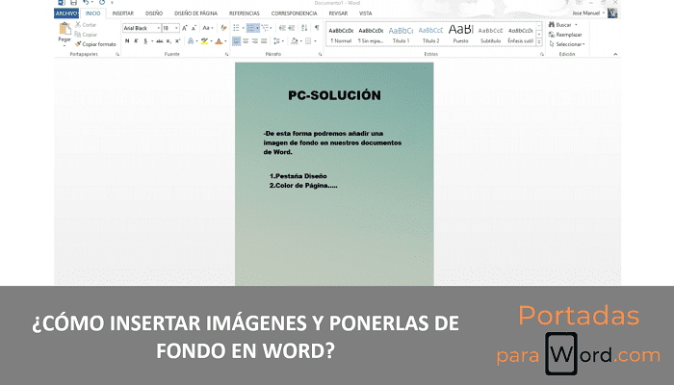Apply the yellow text highlight color
Viewport: 674px width, 385px height.
(204, 41)
